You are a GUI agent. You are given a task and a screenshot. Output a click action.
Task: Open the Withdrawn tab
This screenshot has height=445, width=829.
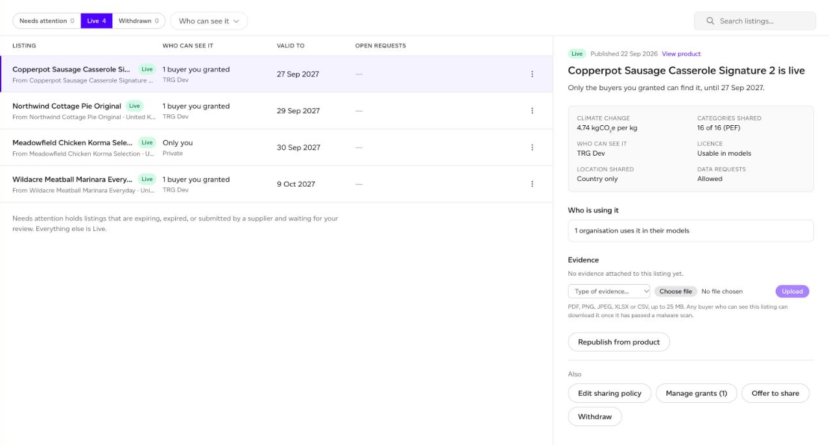(x=139, y=21)
